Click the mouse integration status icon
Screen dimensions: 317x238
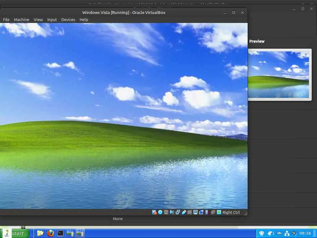click(x=213, y=212)
